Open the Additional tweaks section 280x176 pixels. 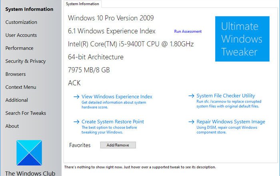(16, 100)
